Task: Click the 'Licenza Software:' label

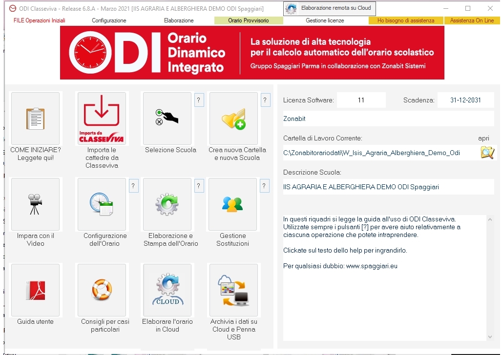Action: [308, 100]
